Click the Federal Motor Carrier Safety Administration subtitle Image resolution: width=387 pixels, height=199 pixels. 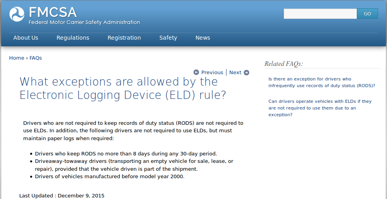pos(84,22)
